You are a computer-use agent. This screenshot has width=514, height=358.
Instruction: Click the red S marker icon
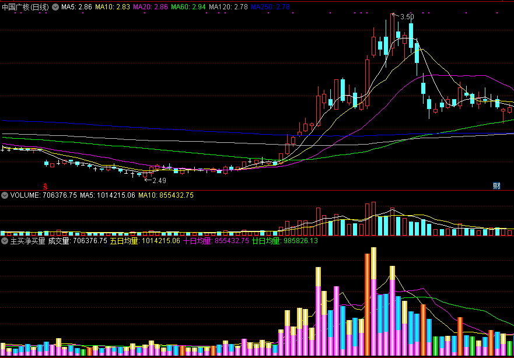point(46,187)
